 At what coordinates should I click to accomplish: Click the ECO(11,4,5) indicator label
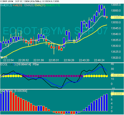pyautogui.click(x=8, y=64)
